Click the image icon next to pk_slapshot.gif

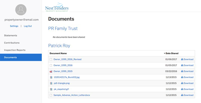point(51,89)
